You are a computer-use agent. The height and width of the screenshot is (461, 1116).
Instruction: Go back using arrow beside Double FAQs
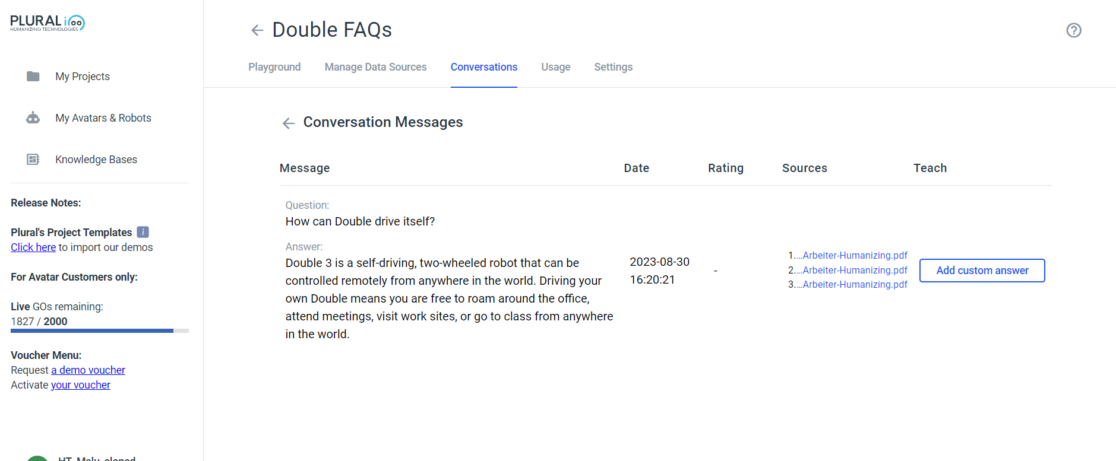pos(257,30)
